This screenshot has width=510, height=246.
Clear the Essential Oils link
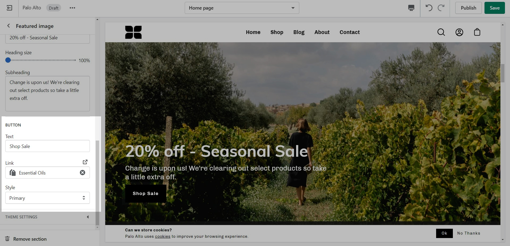pyautogui.click(x=83, y=173)
